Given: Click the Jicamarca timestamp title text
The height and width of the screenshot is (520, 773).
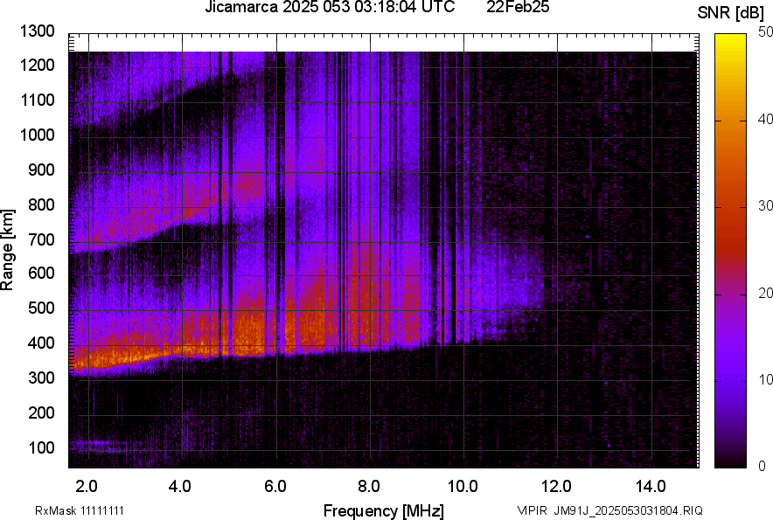Looking at the screenshot, I should point(329,8).
